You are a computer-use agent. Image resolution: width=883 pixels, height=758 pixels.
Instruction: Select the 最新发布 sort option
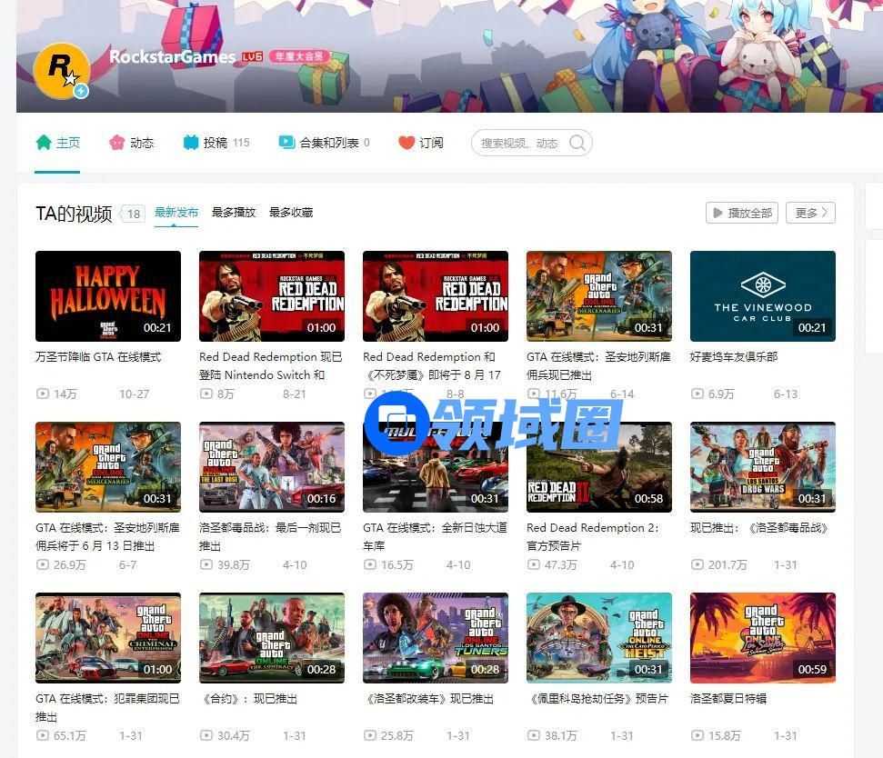pos(176,213)
